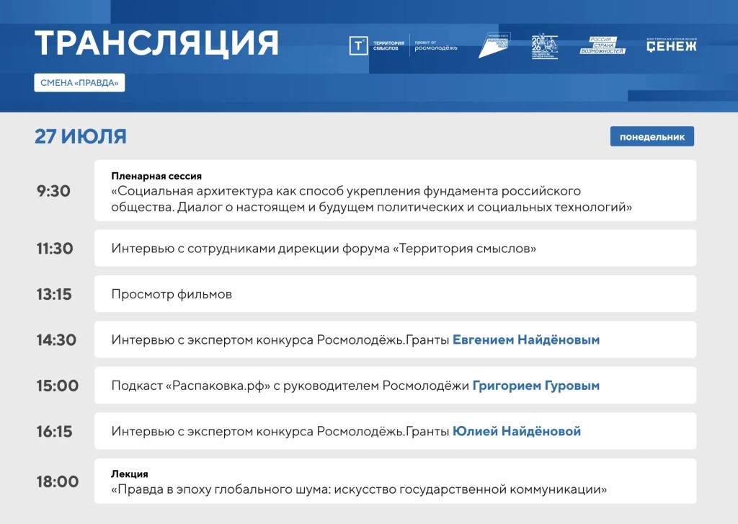Click the Пленарная сессия bold label
Viewport: 738px width, 524px height.
pos(156,176)
